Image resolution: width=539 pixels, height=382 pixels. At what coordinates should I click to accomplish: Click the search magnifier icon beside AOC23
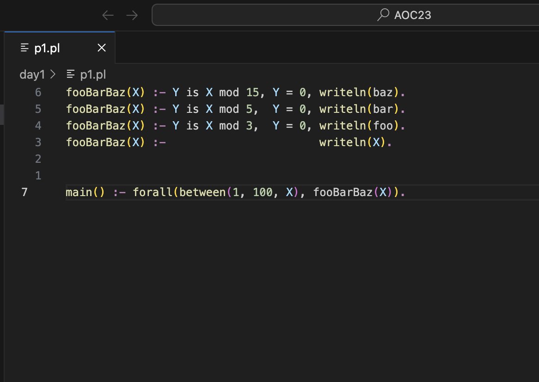383,15
